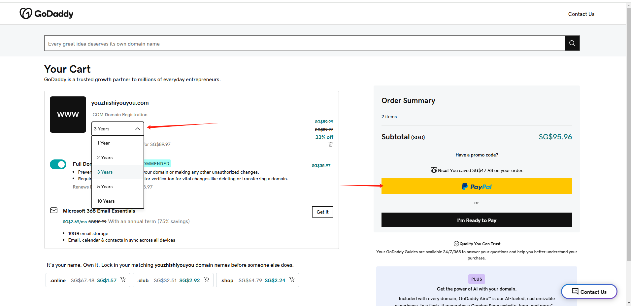Click the 33% off discount text

324,137
